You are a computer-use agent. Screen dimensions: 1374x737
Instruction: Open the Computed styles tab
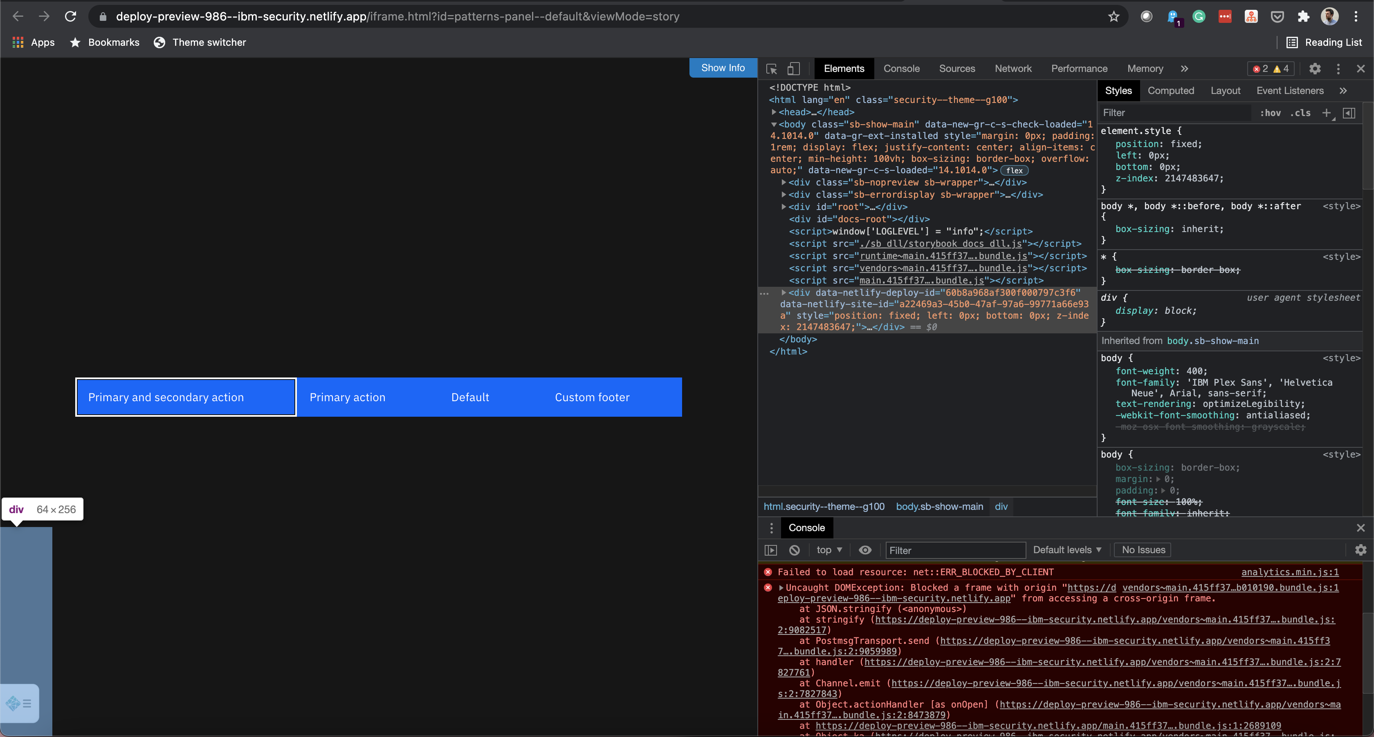(1171, 90)
